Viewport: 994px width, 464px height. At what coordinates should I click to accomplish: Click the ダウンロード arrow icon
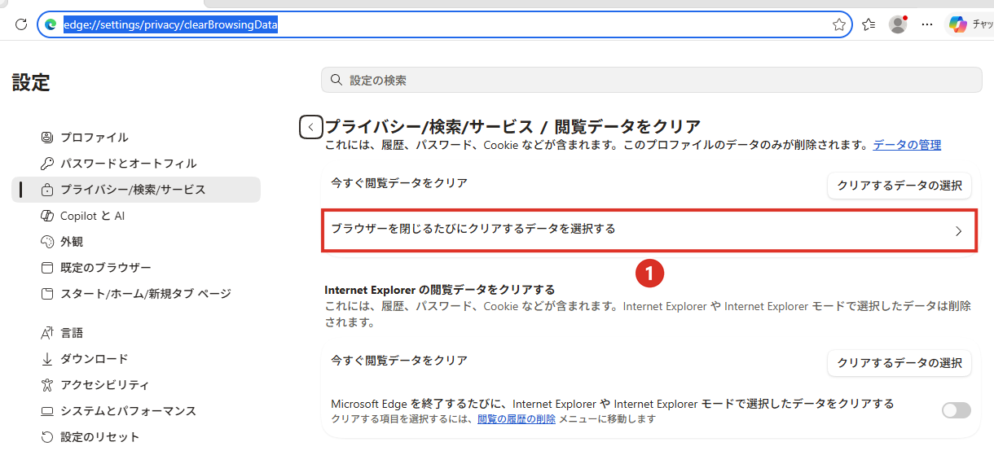(x=46, y=359)
